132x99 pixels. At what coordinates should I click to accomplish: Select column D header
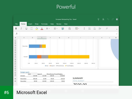point(32,38)
